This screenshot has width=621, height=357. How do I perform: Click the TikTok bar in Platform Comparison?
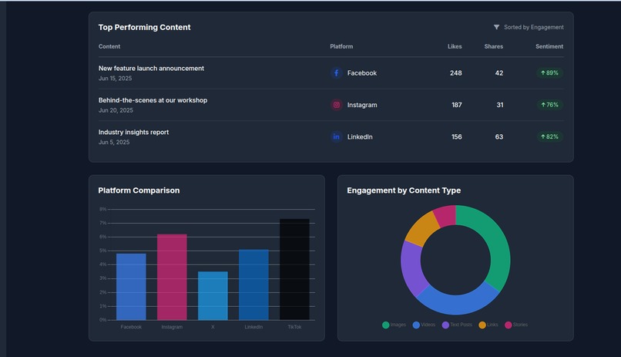(294, 269)
